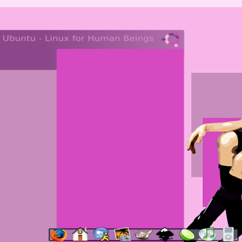Open GIMP from the dock
This screenshot has width=242, height=242.
[143, 234]
